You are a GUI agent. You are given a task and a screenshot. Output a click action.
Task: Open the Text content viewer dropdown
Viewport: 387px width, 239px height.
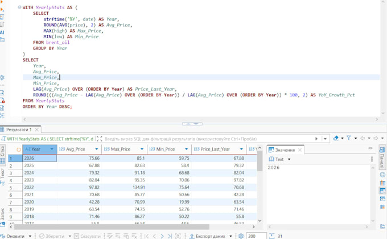click(289, 159)
